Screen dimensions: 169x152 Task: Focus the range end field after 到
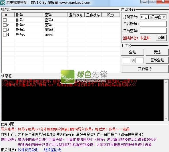(x=140, y=60)
